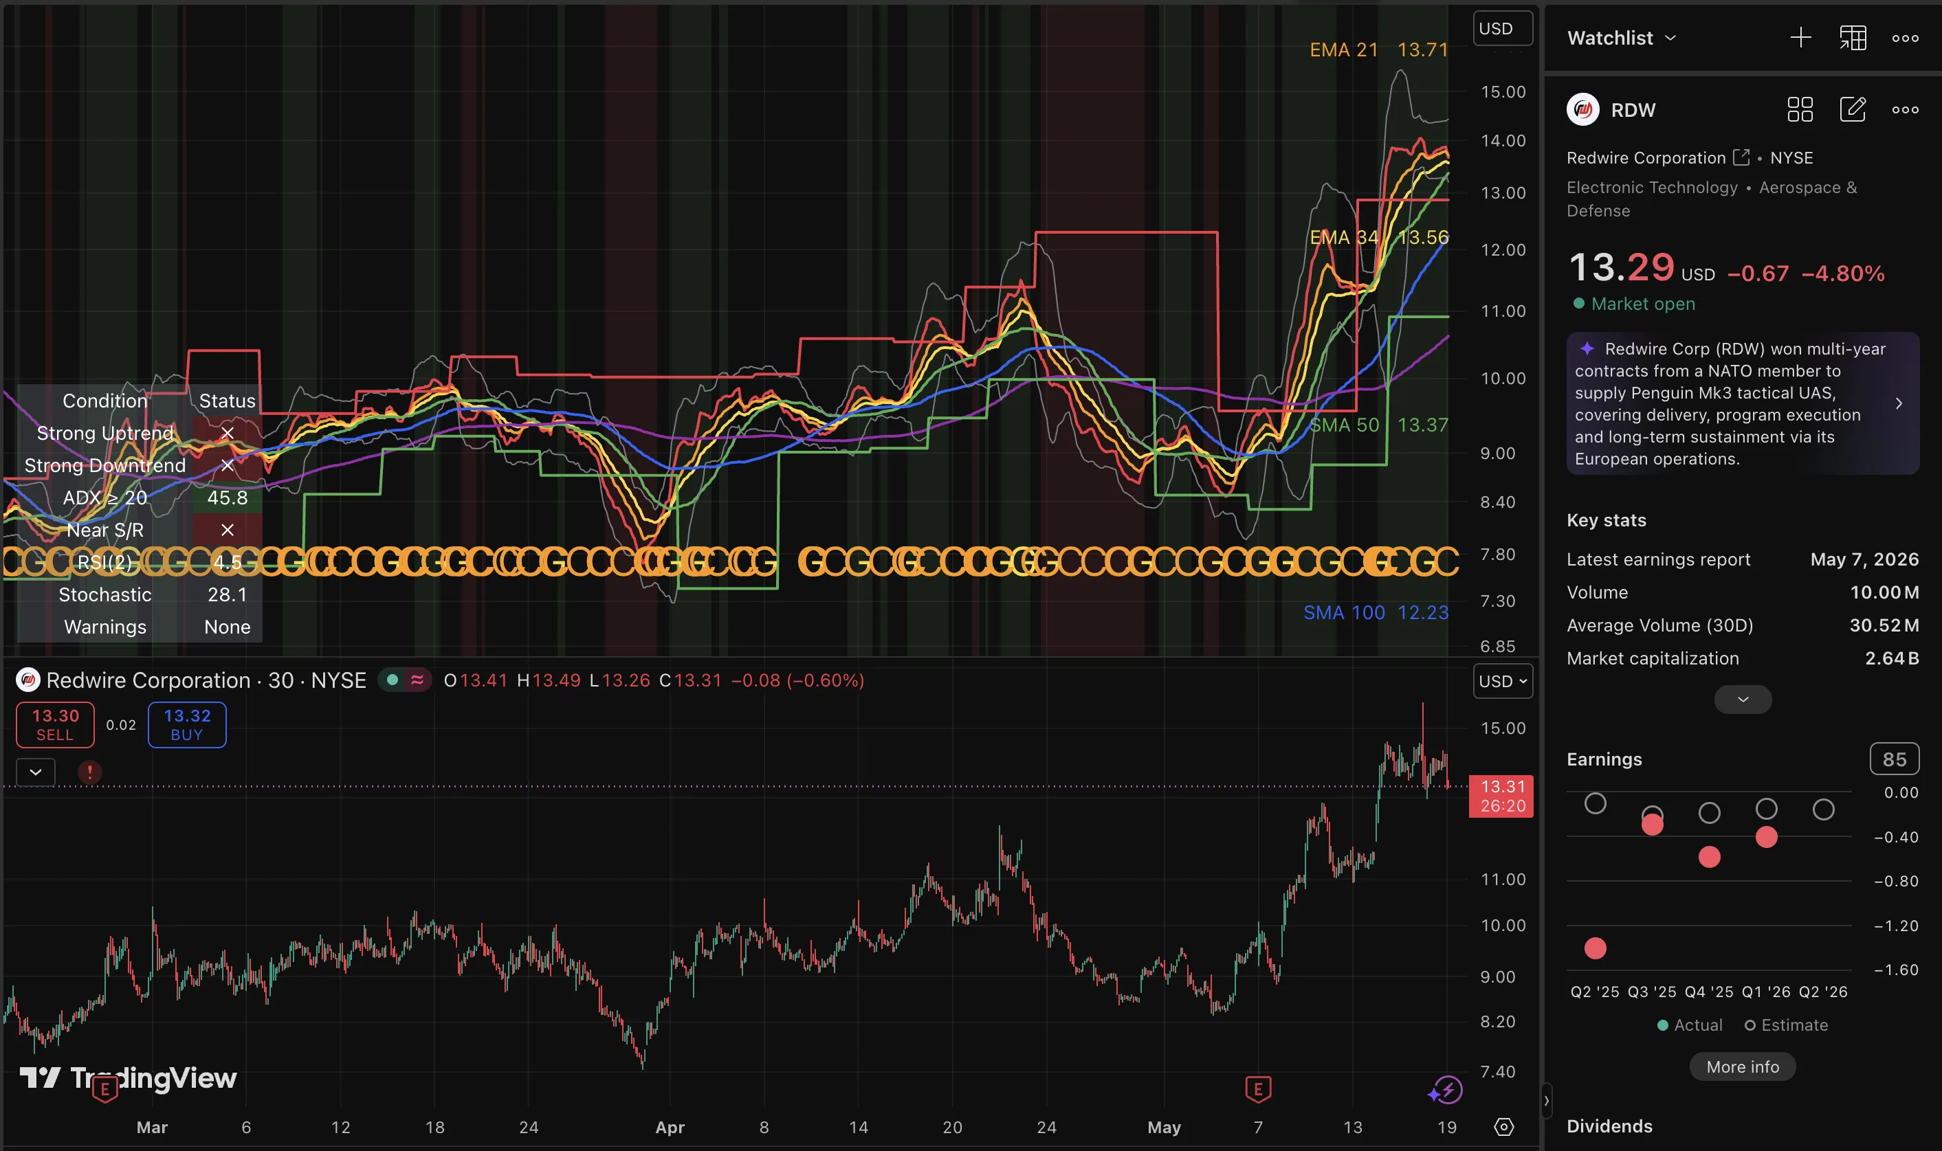Expand more key stats with the chevron button
The height and width of the screenshot is (1151, 1942).
click(1743, 700)
